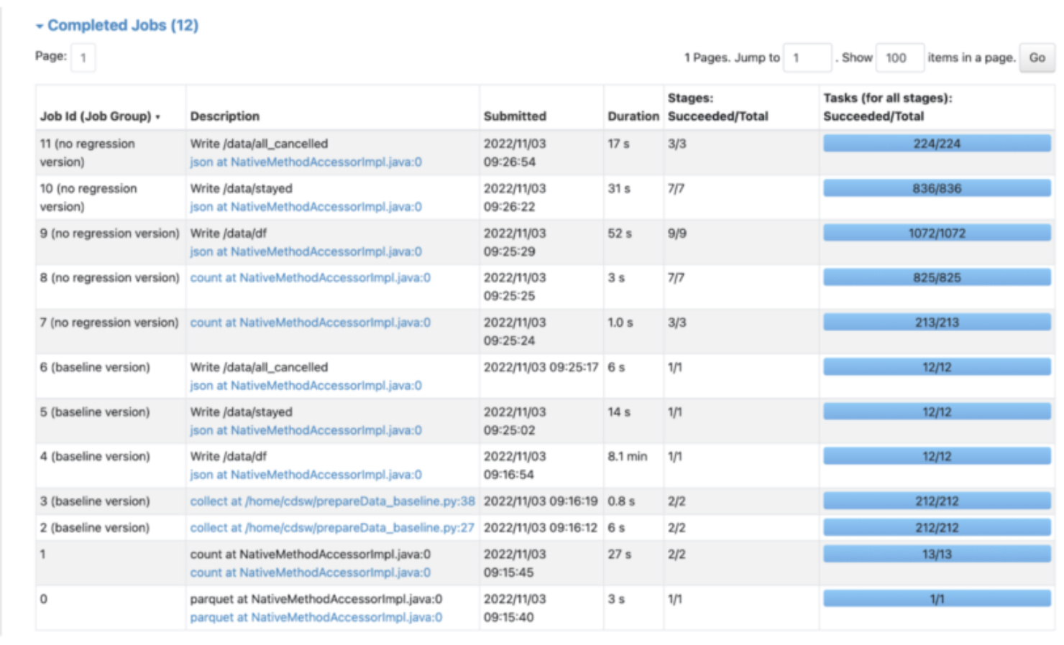Open job 0 parquet link
Viewport: 1064px width, 645px height.
316,618
